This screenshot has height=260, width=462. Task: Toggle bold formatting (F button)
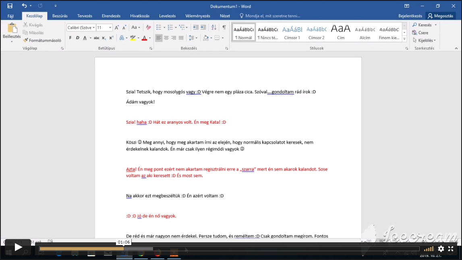pos(70,38)
